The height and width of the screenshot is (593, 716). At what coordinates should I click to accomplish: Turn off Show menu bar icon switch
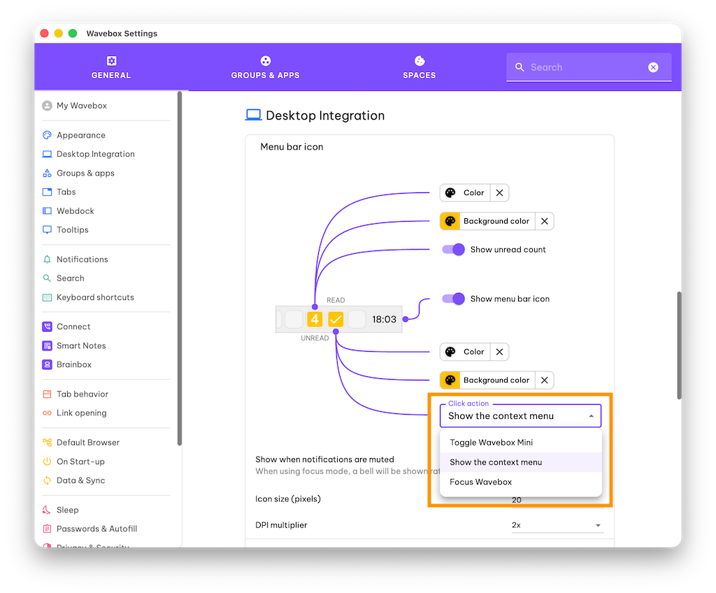pyautogui.click(x=454, y=299)
